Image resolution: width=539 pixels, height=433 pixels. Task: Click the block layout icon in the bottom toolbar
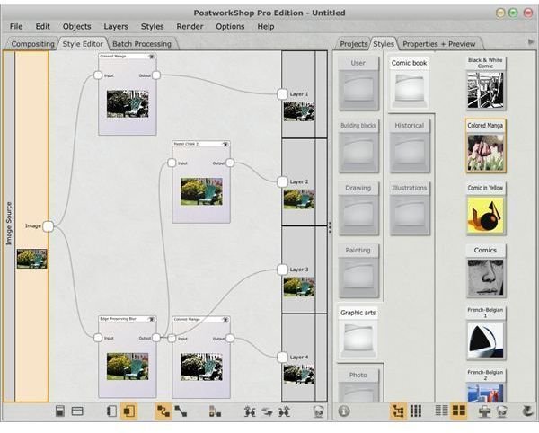(x=215, y=411)
